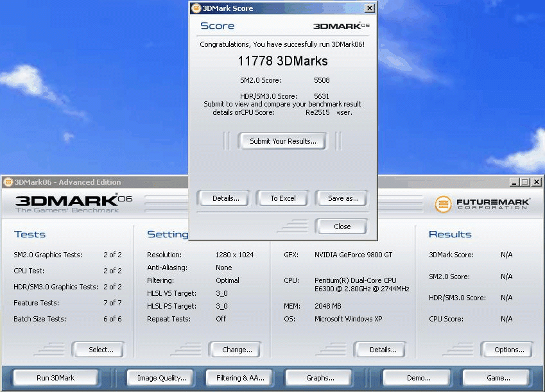545x392 pixels.
Task: Click Resolution value 1280 x 1024
Action: 234,255
